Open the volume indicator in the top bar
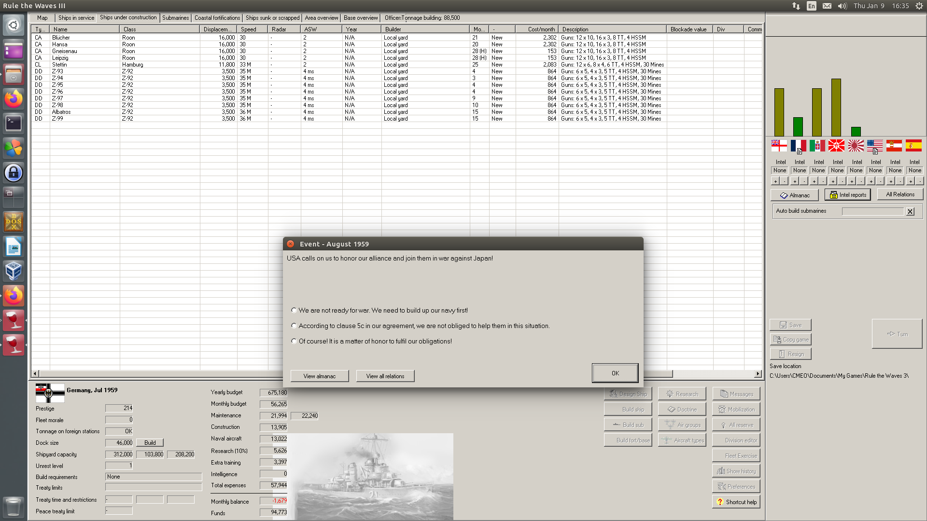The image size is (927, 521). (x=843, y=6)
